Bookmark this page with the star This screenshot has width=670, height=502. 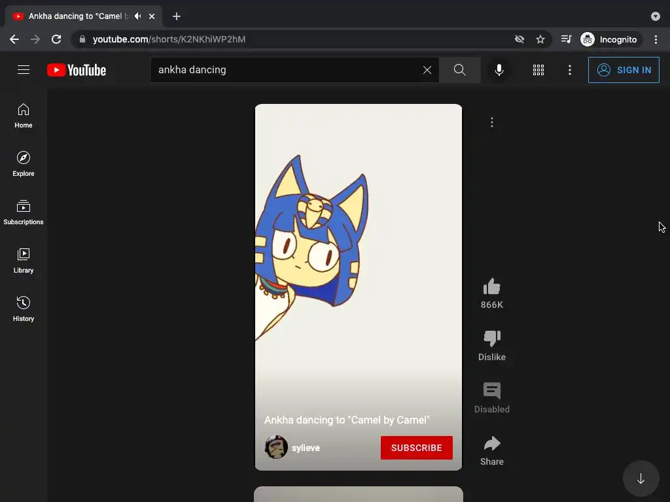(x=540, y=39)
